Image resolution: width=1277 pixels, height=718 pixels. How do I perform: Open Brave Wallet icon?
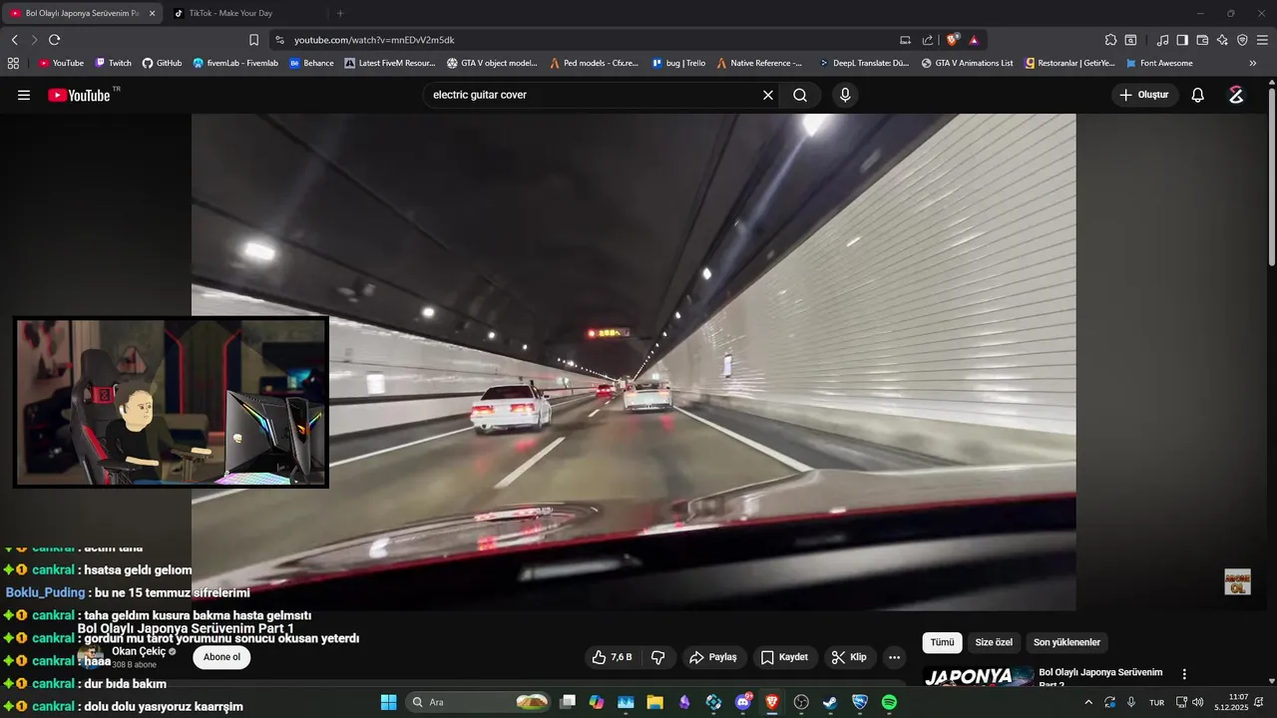pyautogui.click(x=1202, y=40)
